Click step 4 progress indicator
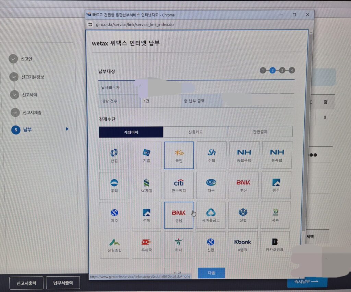 click(292, 71)
